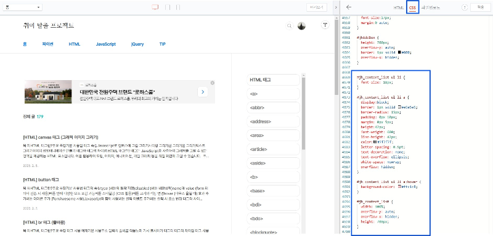This screenshot has width=493, height=236.
Task: Click the 'display:block;' code line
Action: pyautogui.click(x=375, y=102)
